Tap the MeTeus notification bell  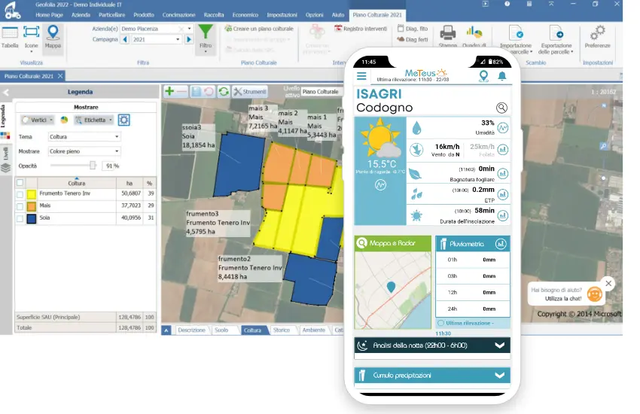point(502,76)
